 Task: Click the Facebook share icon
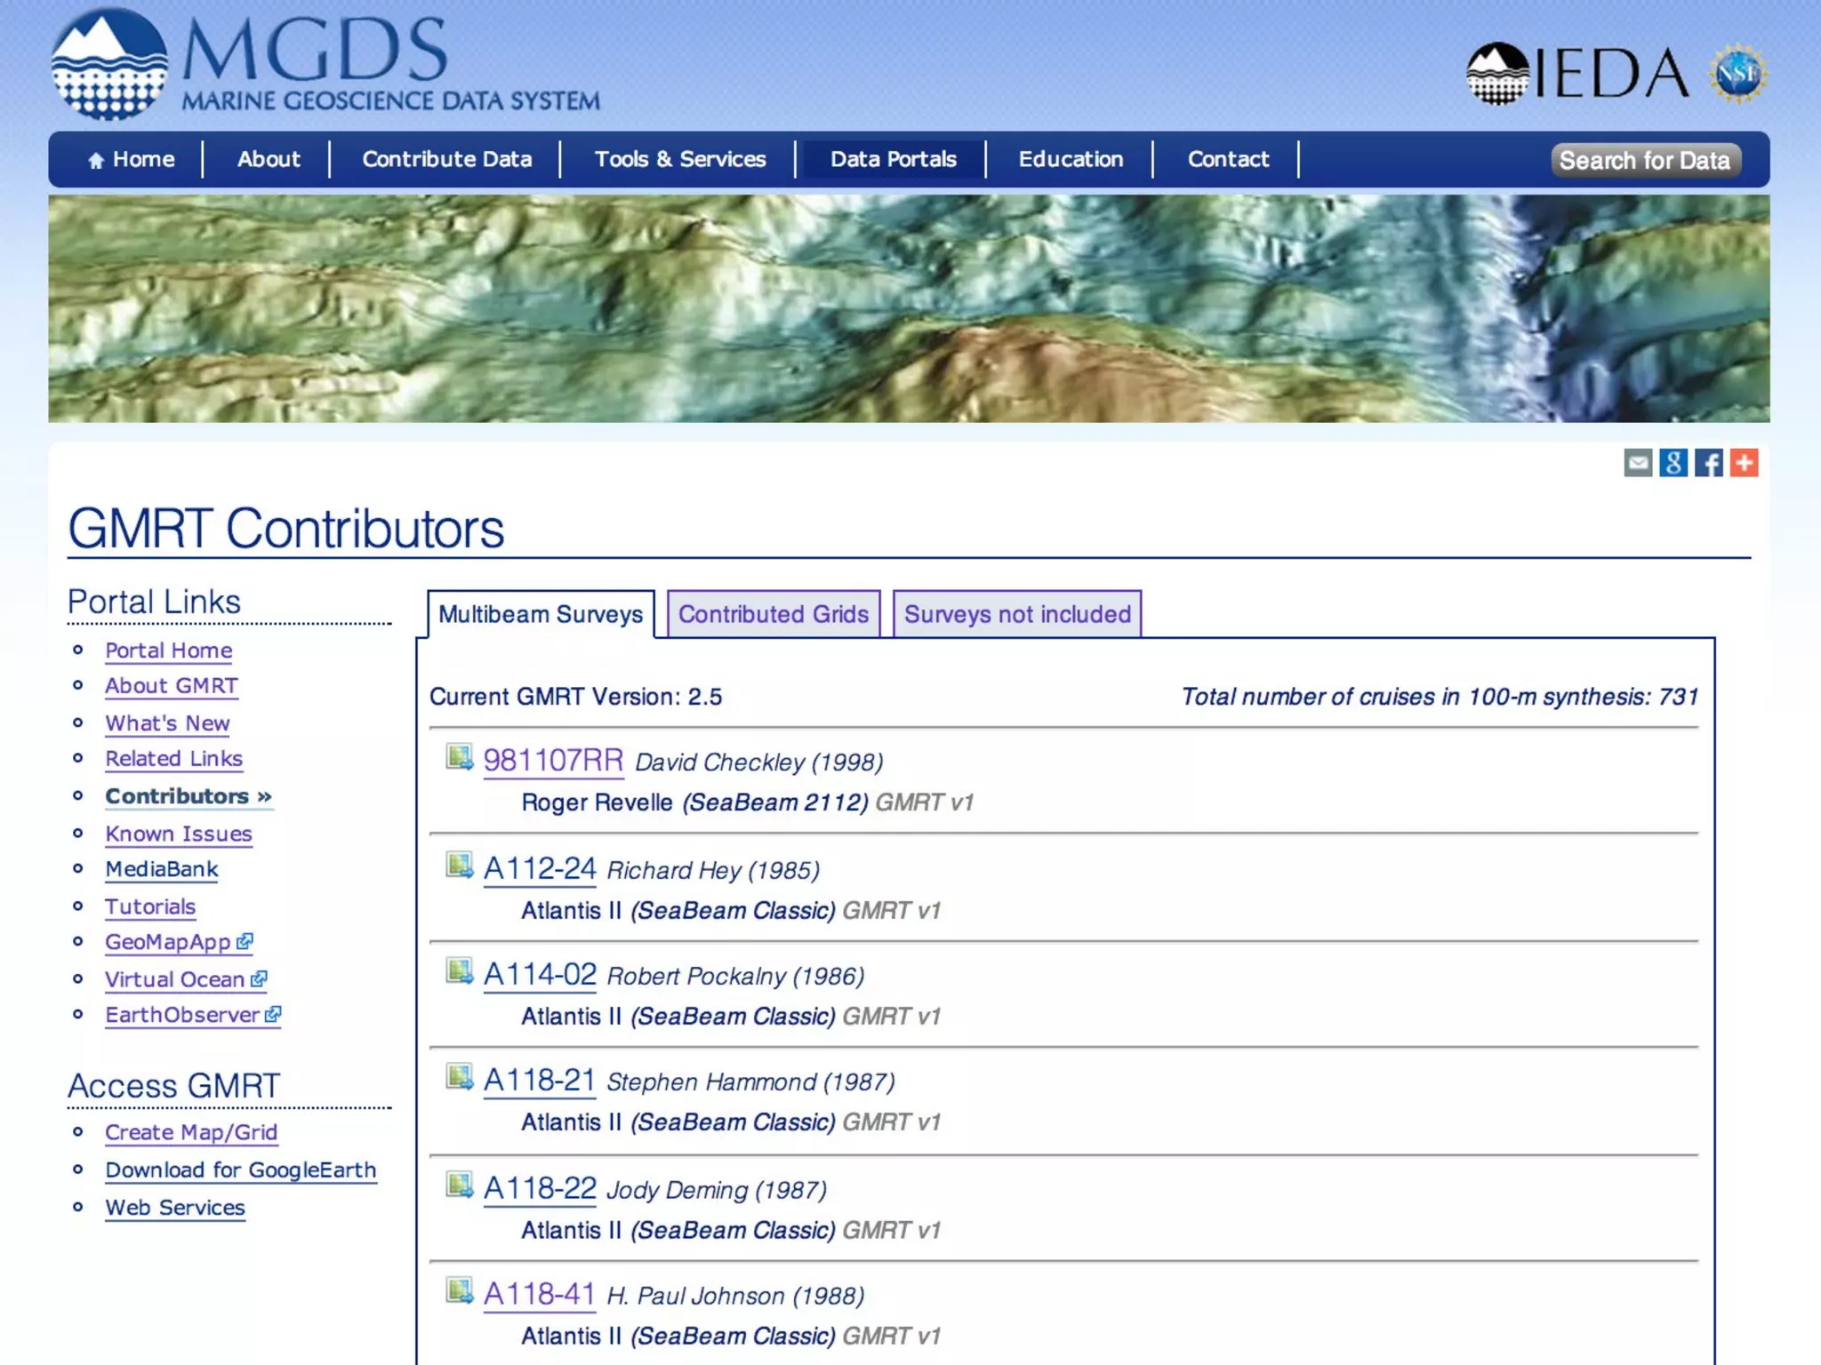tap(1708, 463)
